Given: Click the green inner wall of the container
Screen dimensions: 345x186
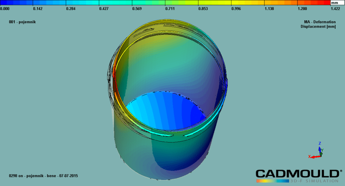Looking at the screenshot, I should (x=168, y=67).
